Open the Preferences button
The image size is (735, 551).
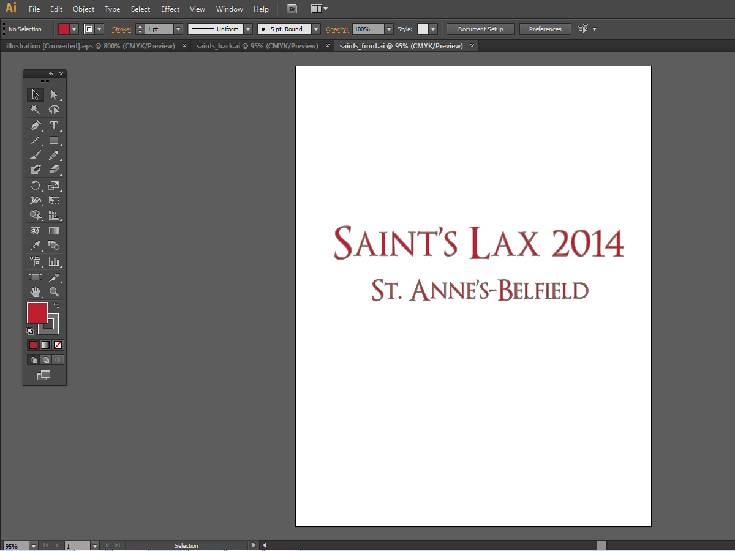click(x=545, y=29)
